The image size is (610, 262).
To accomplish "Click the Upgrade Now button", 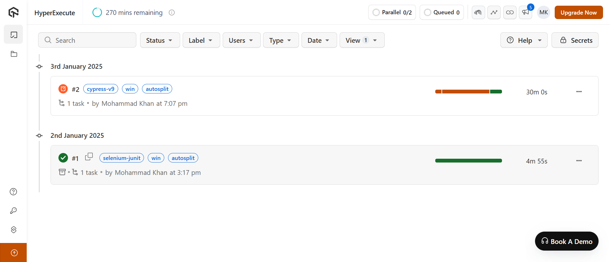I will click(x=579, y=12).
